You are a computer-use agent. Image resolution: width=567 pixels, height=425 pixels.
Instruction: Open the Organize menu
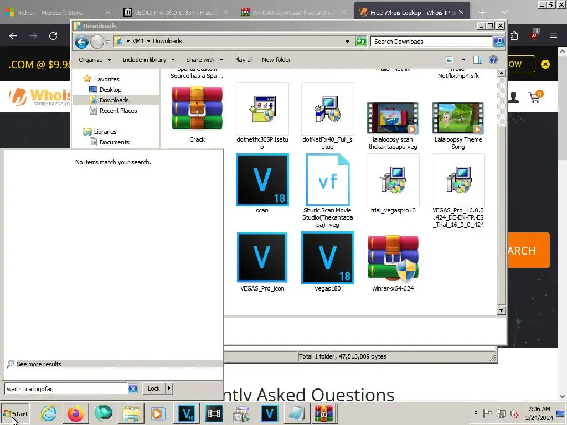[x=95, y=60]
